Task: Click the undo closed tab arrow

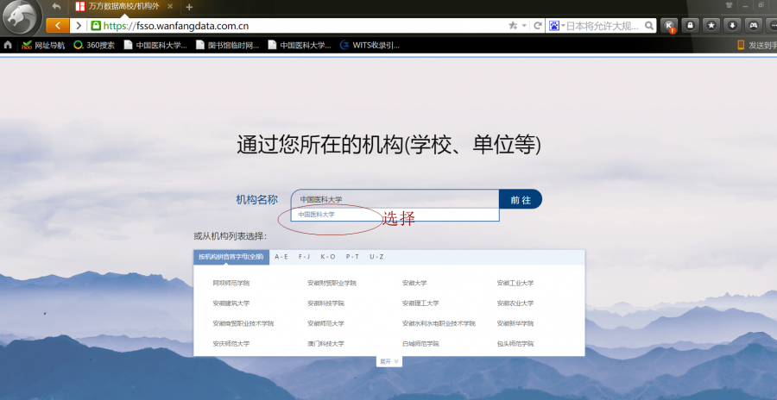Action: tap(56, 6)
